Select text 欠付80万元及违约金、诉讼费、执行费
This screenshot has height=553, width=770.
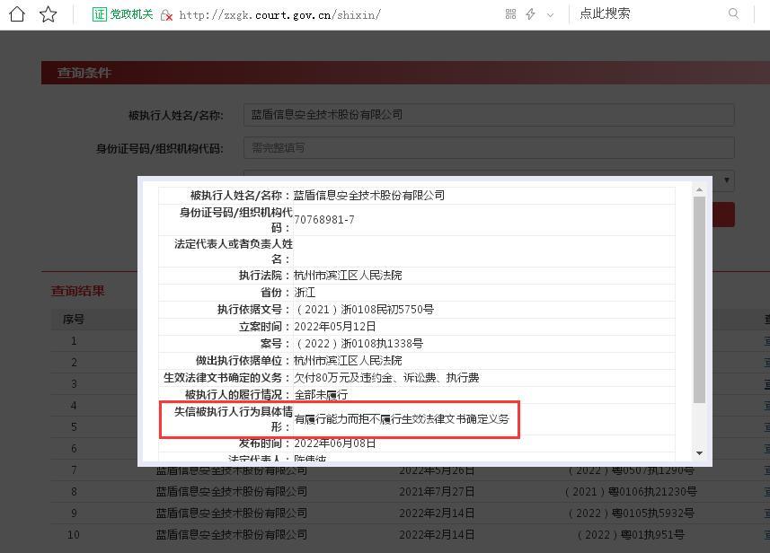[386, 378]
